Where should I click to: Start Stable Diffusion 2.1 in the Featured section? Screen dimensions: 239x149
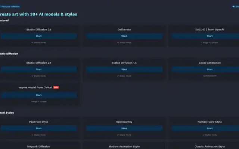point(38,36)
